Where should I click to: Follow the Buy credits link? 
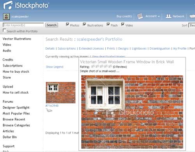click(124, 16)
